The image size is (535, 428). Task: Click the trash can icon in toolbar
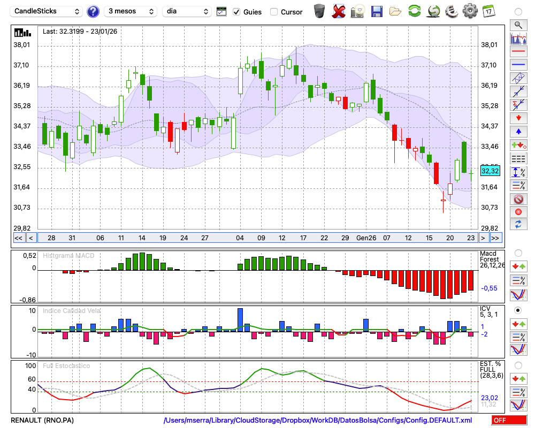tap(319, 11)
